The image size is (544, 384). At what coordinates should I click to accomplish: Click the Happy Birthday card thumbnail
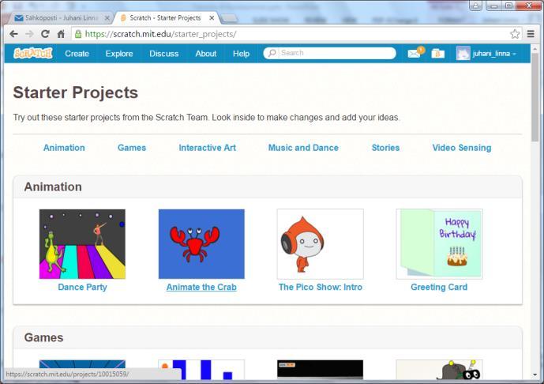click(x=439, y=243)
